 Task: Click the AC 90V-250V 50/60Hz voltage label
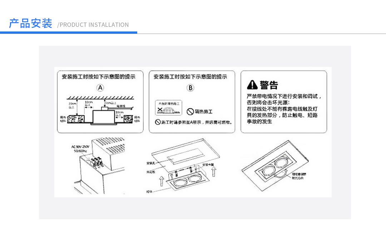[80, 149]
